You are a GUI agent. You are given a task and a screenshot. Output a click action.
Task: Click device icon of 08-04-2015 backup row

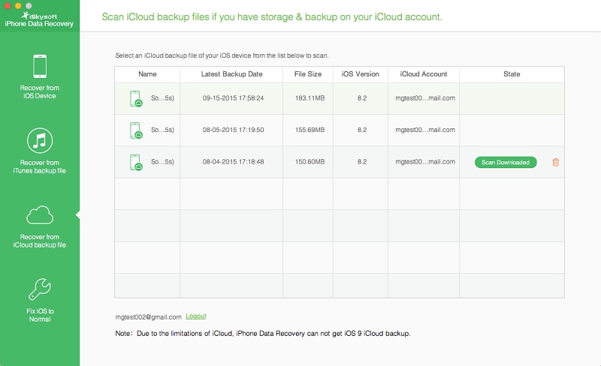[136, 162]
